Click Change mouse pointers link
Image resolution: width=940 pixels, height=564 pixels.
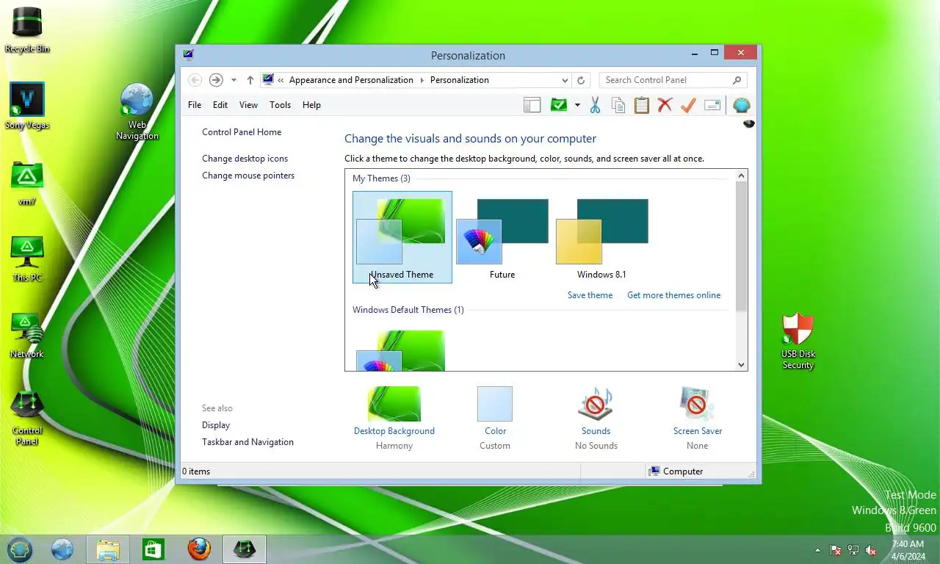tap(248, 176)
